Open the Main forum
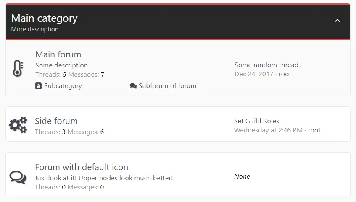Screen dimensions: 356x202 (58, 54)
